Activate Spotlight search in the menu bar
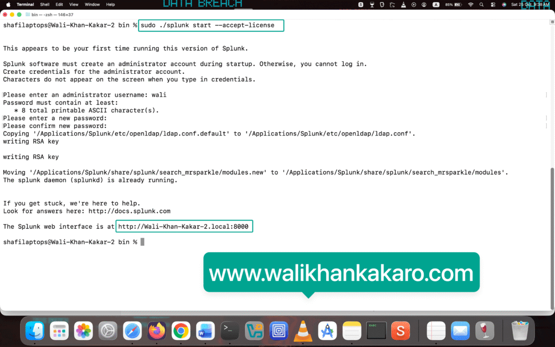Viewport: 555px width, 347px height. [481, 4]
